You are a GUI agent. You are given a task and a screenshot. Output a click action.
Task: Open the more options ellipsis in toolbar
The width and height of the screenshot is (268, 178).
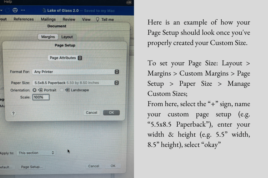(23, 10)
